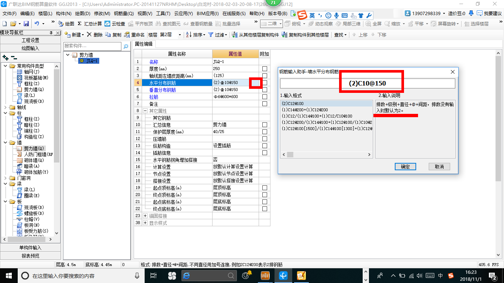Expand the 轴线 folder
504x283 pixels.
coord(5,107)
